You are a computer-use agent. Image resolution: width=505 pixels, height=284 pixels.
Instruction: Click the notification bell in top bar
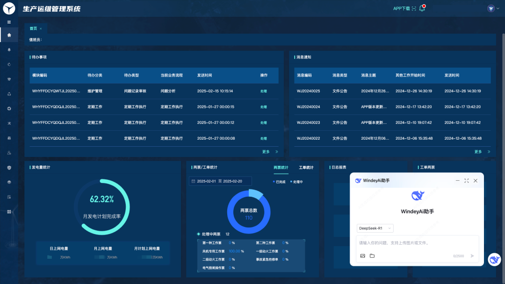point(422,8)
